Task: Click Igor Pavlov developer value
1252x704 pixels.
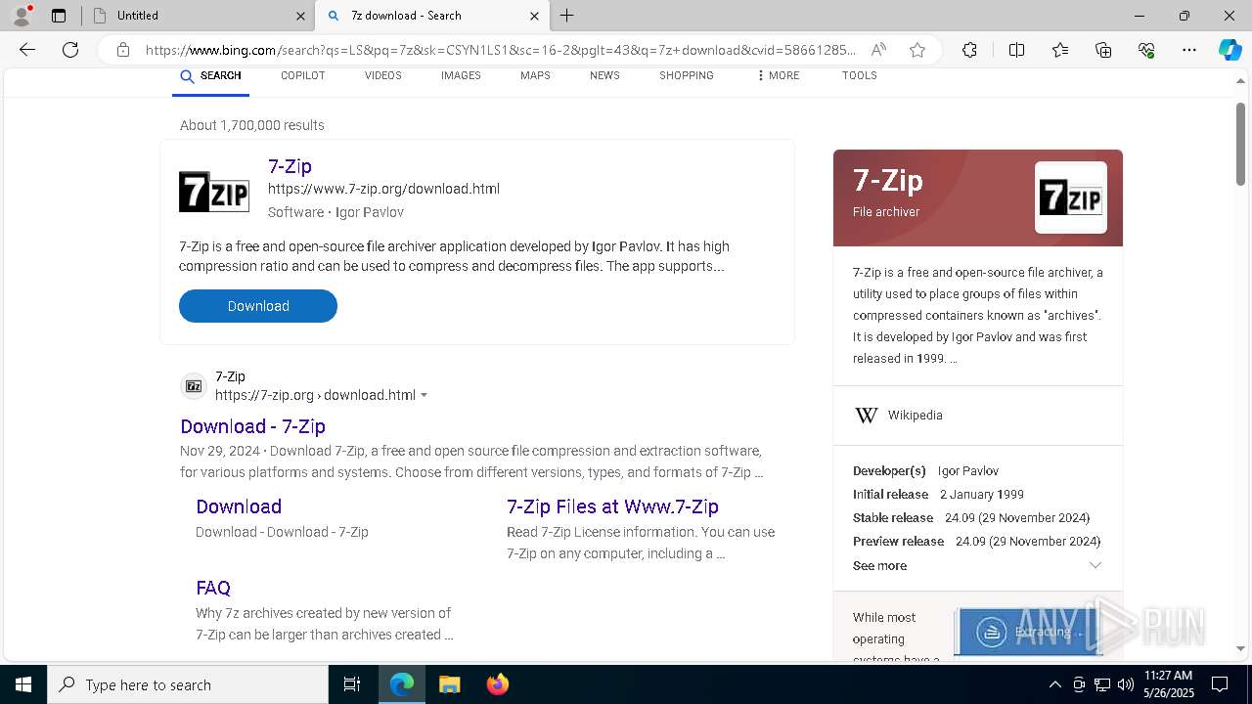Action: tap(968, 470)
